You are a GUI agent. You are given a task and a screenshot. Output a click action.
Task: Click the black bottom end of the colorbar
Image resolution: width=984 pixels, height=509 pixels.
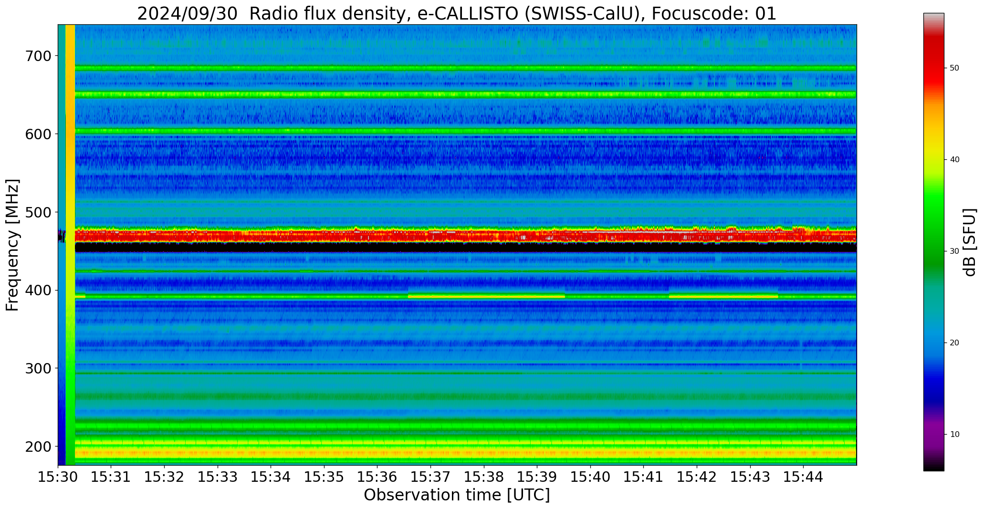pyautogui.click(x=933, y=467)
